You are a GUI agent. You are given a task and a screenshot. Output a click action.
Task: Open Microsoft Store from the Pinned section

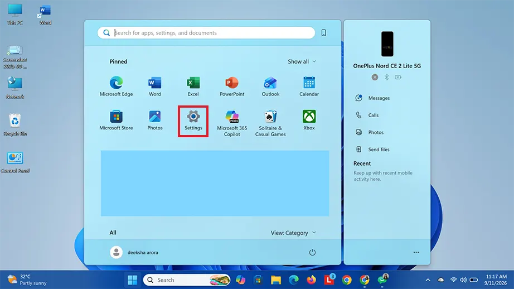(116, 121)
